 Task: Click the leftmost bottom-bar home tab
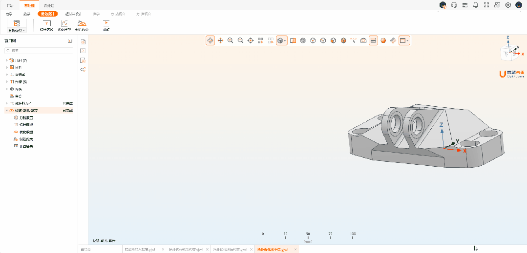point(86,250)
